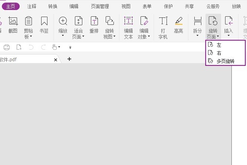Open the 保护 protect tab
The image size is (247, 165).
pyautogui.click(x=168, y=6)
